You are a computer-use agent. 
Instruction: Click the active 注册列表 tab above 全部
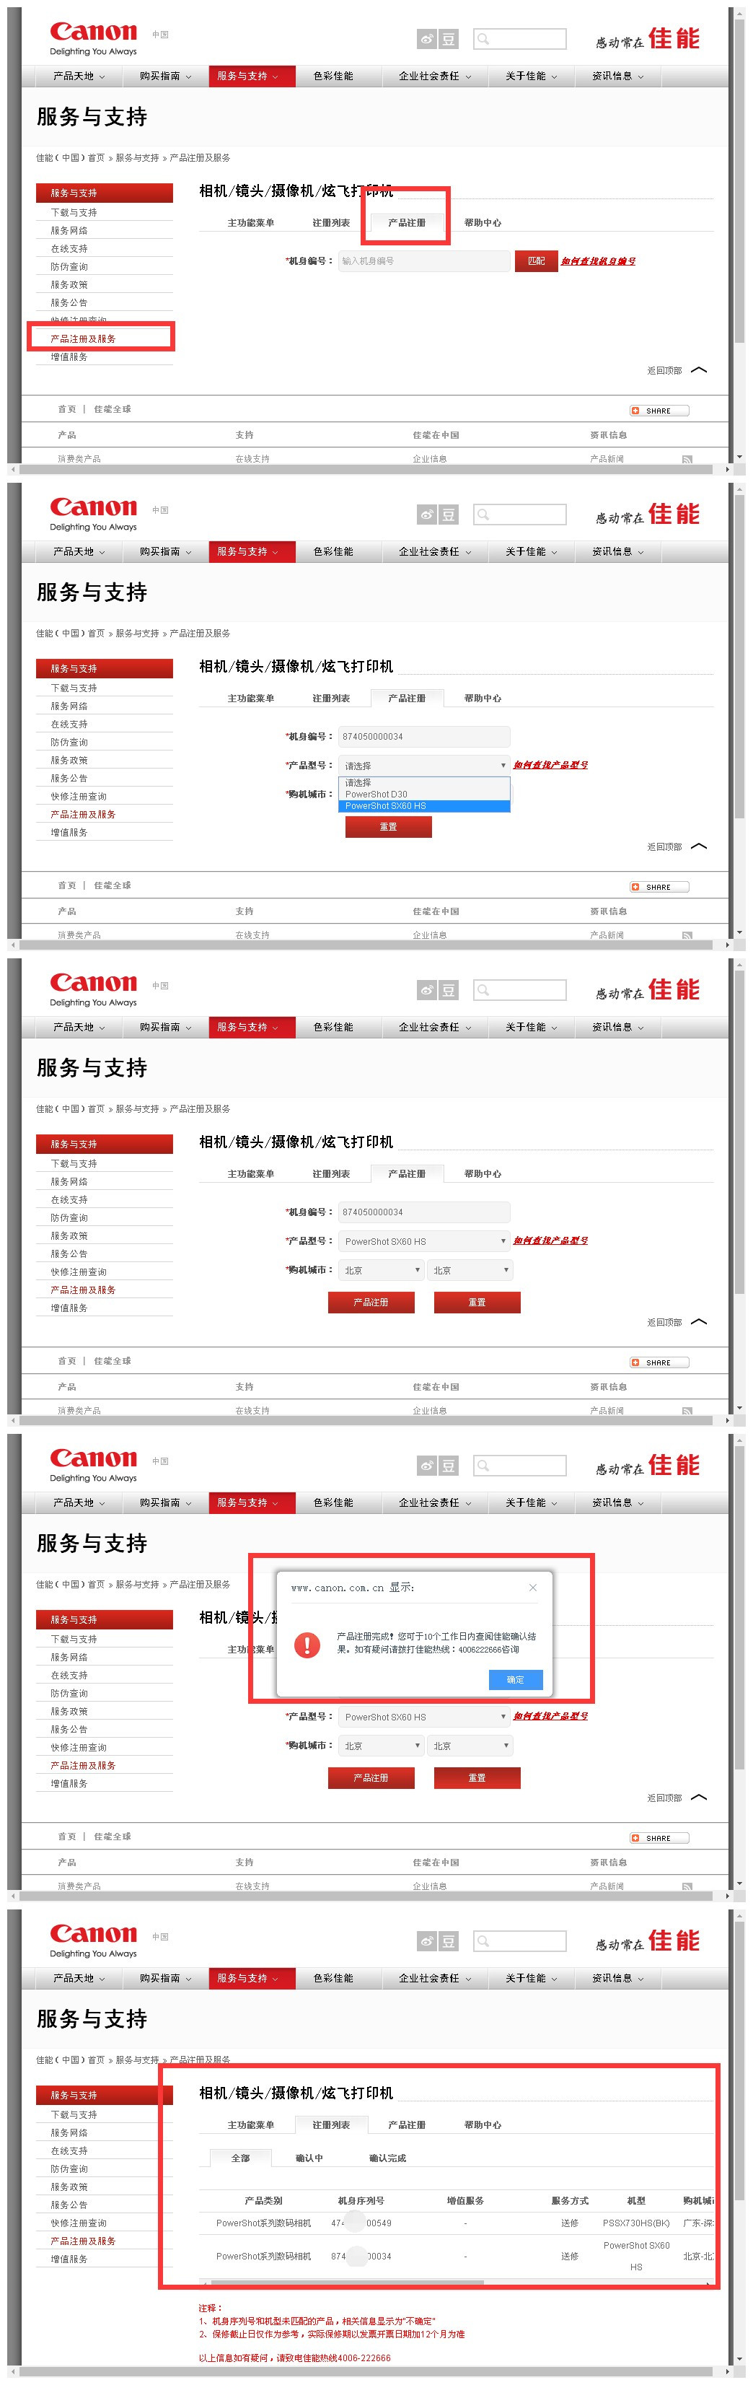tap(331, 2124)
